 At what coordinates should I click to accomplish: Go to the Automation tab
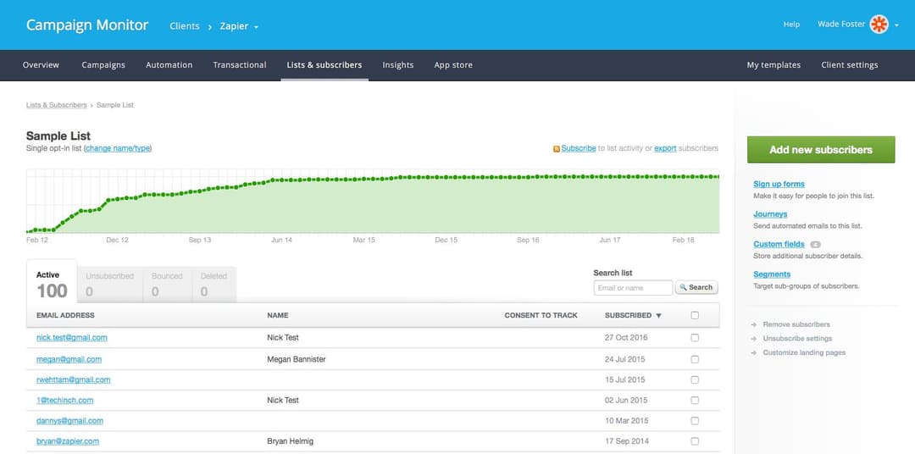(x=169, y=65)
